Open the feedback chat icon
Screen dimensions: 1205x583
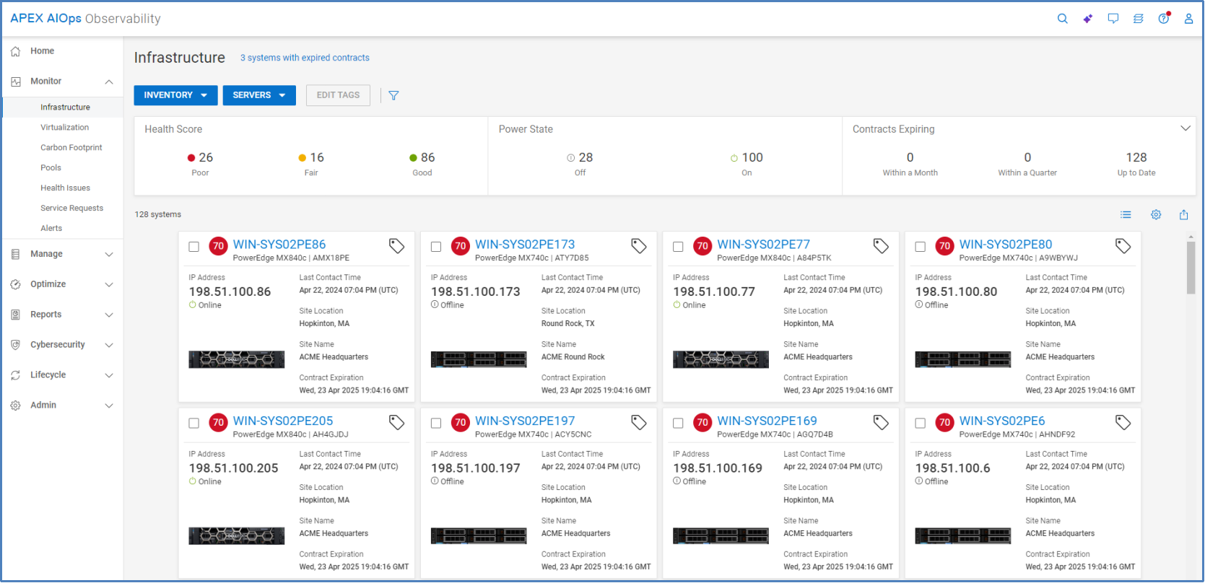coord(1113,19)
